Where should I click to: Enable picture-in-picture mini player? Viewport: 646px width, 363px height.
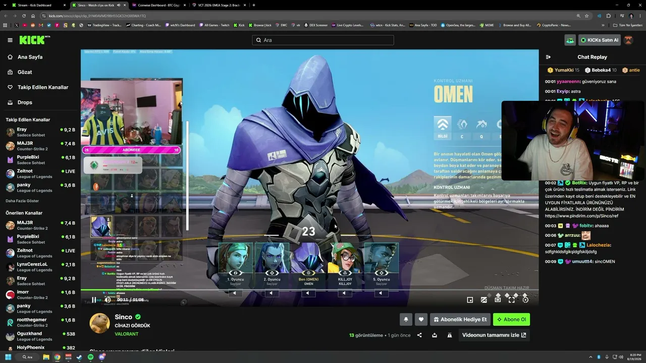pyautogui.click(x=470, y=300)
